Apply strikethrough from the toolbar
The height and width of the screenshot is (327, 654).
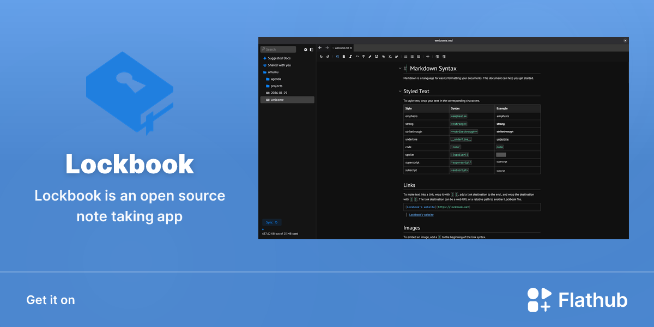tap(364, 57)
